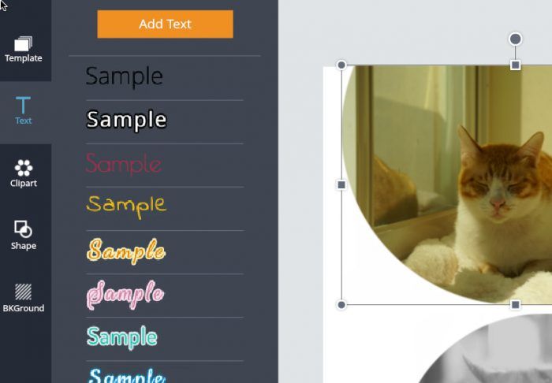Click the left-middle square resize handle

[x=341, y=184]
